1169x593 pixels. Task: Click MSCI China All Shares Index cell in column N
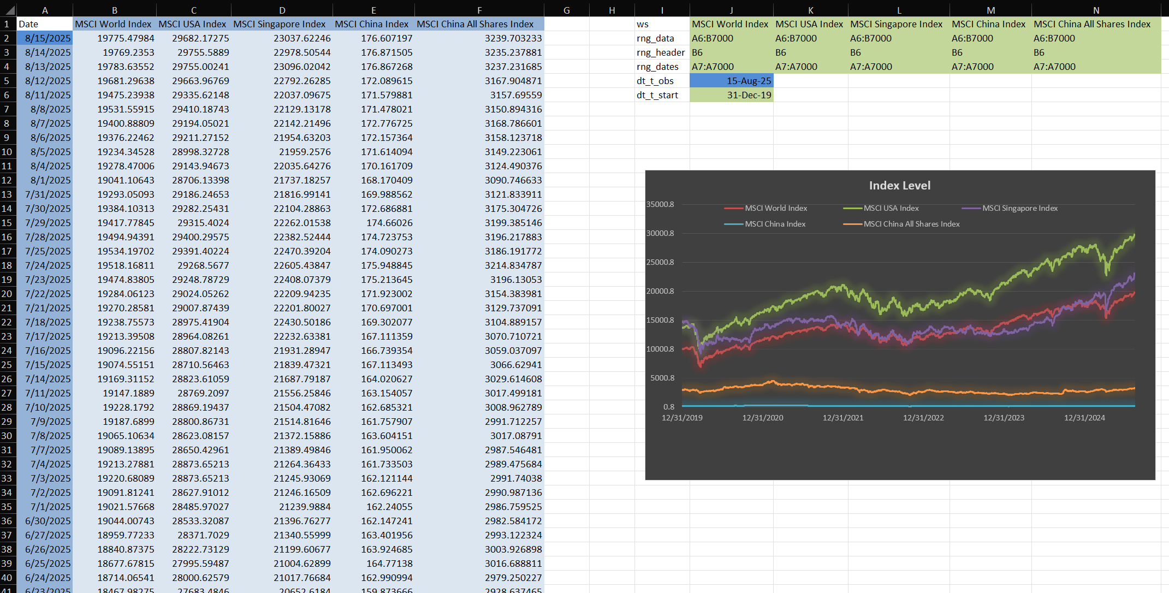point(1096,24)
